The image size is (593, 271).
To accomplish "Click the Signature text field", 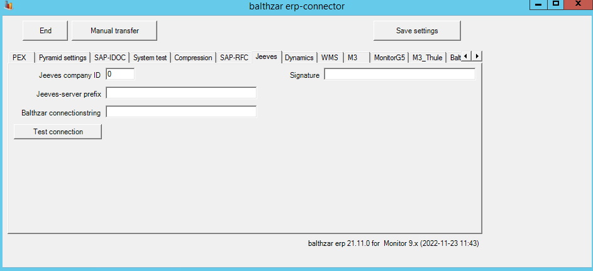I will click(400, 75).
